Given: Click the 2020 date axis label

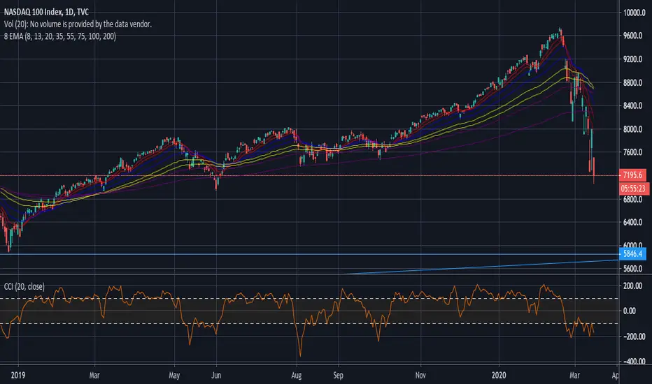Looking at the screenshot, I should [499, 375].
